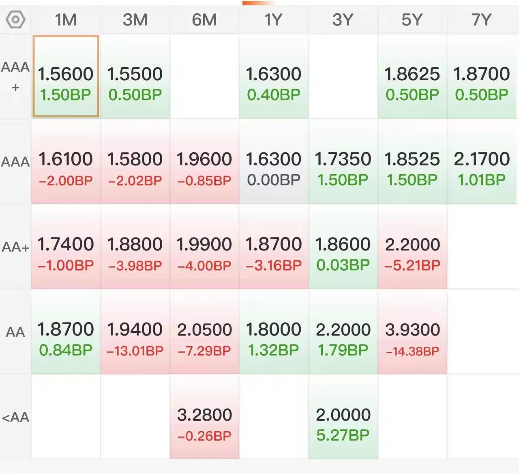Select the 1Y tenor column header
This screenshot has height=475, width=519.
click(x=273, y=19)
